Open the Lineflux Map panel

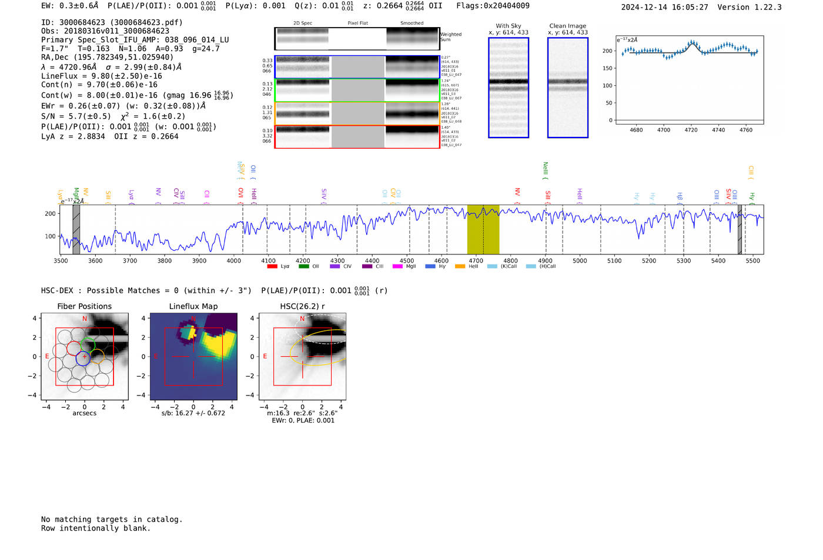(193, 357)
